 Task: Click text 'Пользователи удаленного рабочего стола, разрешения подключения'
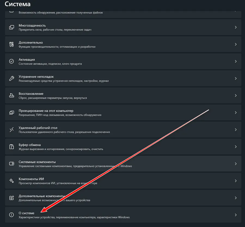(x=64, y=132)
